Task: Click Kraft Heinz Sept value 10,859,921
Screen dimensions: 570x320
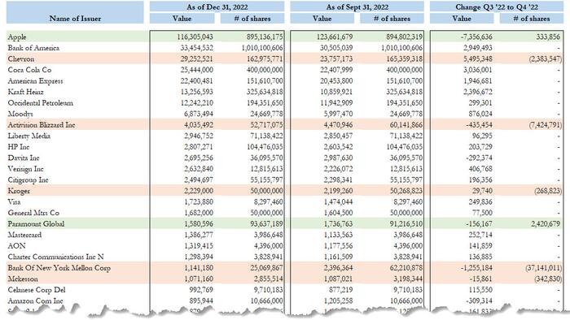Action: [336, 92]
